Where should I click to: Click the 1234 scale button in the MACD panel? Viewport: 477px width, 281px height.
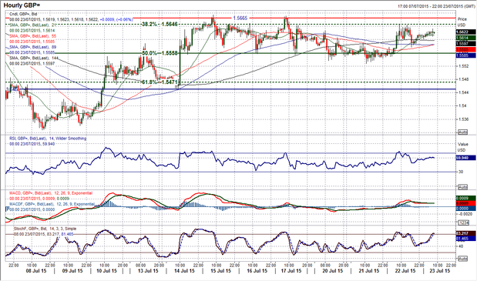tap(462, 223)
